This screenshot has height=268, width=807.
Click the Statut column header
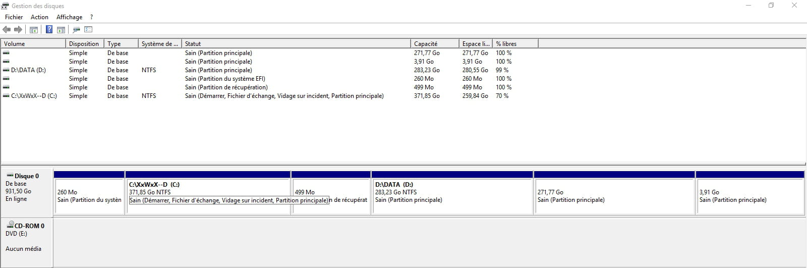[296, 44]
